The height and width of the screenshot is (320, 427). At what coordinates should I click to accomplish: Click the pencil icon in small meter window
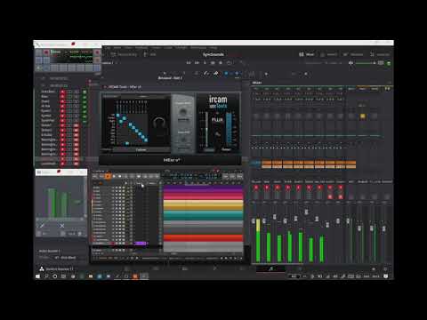point(42,226)
